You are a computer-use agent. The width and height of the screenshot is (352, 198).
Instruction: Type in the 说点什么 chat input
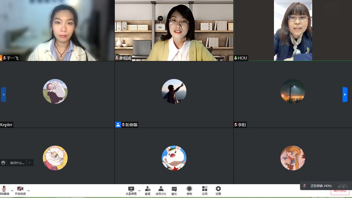17,163
